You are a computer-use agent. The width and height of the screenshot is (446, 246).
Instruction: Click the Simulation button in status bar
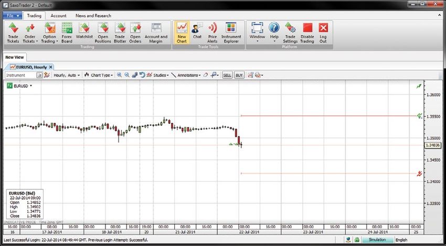click(x=377, y=240)
